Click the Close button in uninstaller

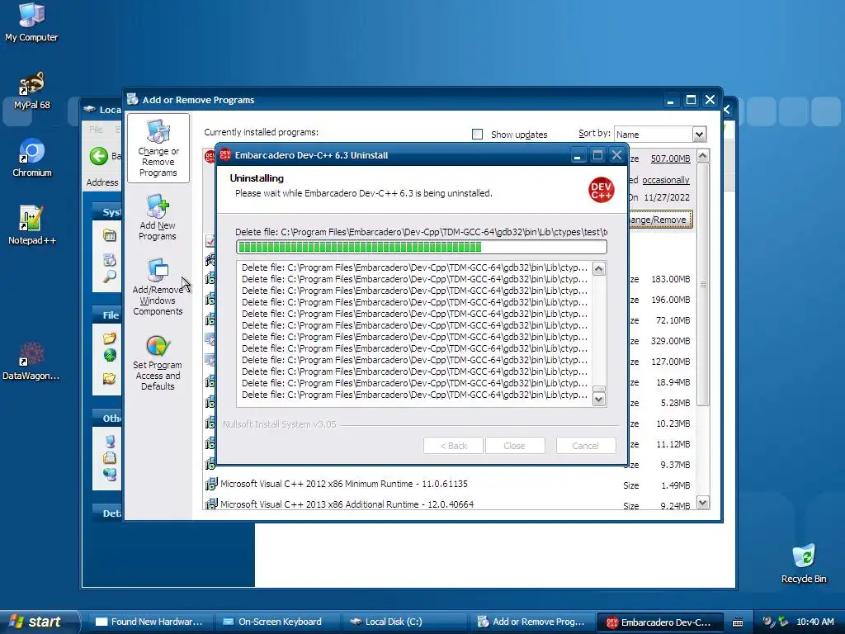[x=515, y=446]
